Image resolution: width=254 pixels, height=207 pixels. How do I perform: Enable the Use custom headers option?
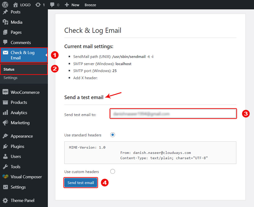point(113,171)
